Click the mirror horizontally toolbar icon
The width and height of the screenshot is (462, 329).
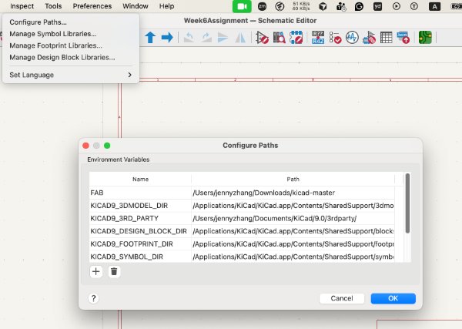(240, 38)
